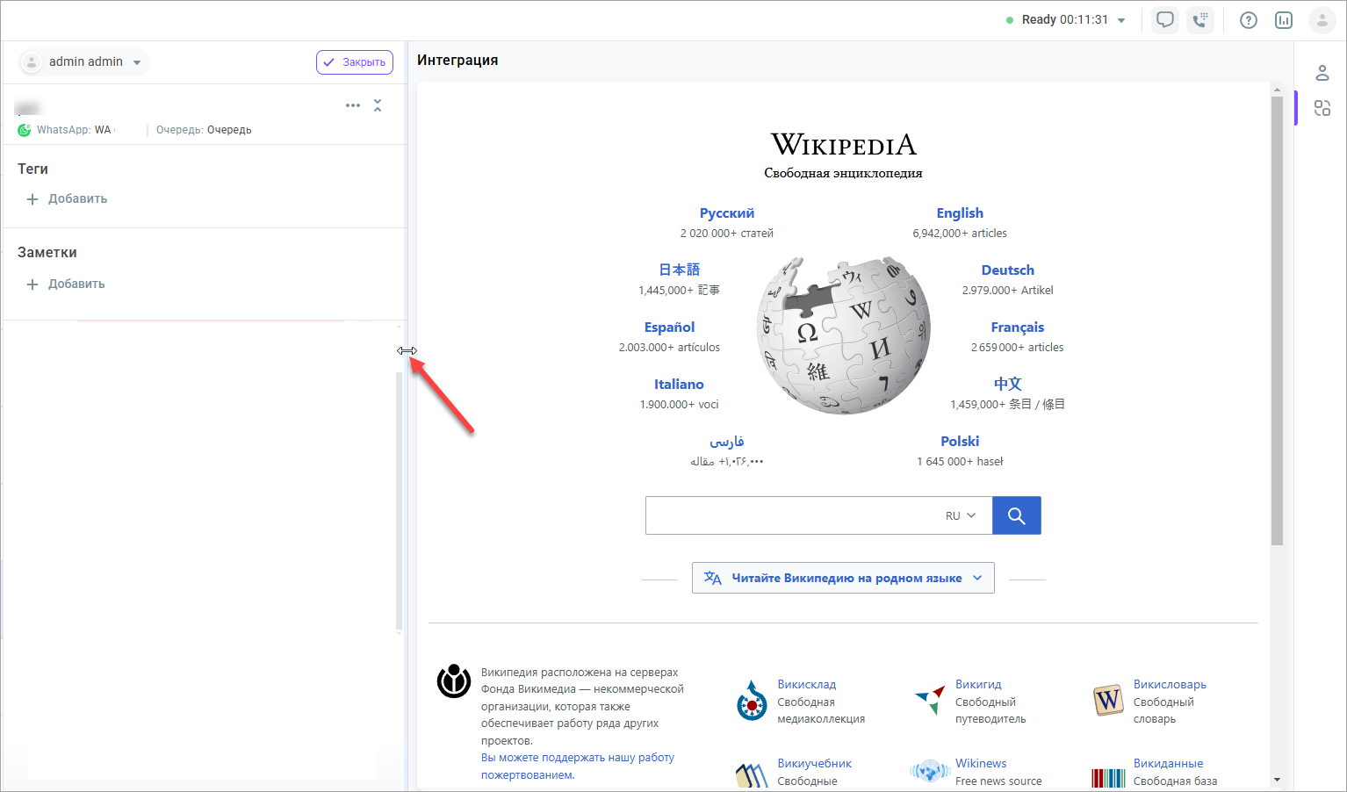Open the admin admin agent dropdown
Image resolution: width=1347 pixels, height=792 pixels.
pos(137,62)
